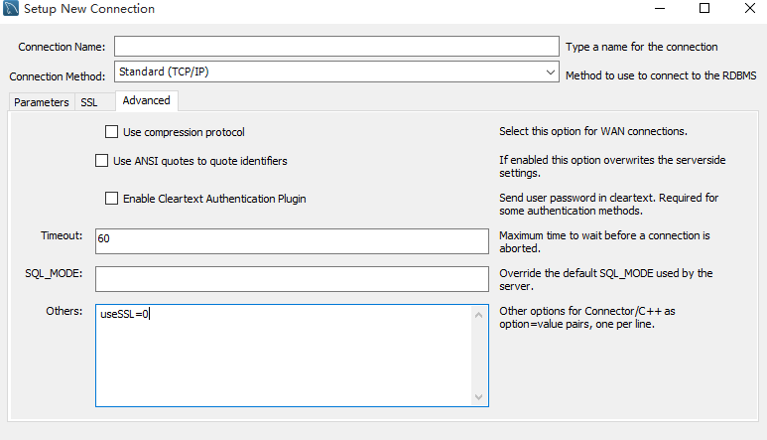Open the Connection Method dropdown

(x=336, y=73)
